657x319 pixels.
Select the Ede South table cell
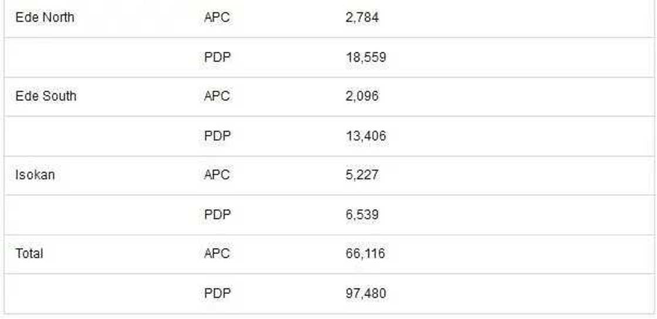click(x=46, y=96)
